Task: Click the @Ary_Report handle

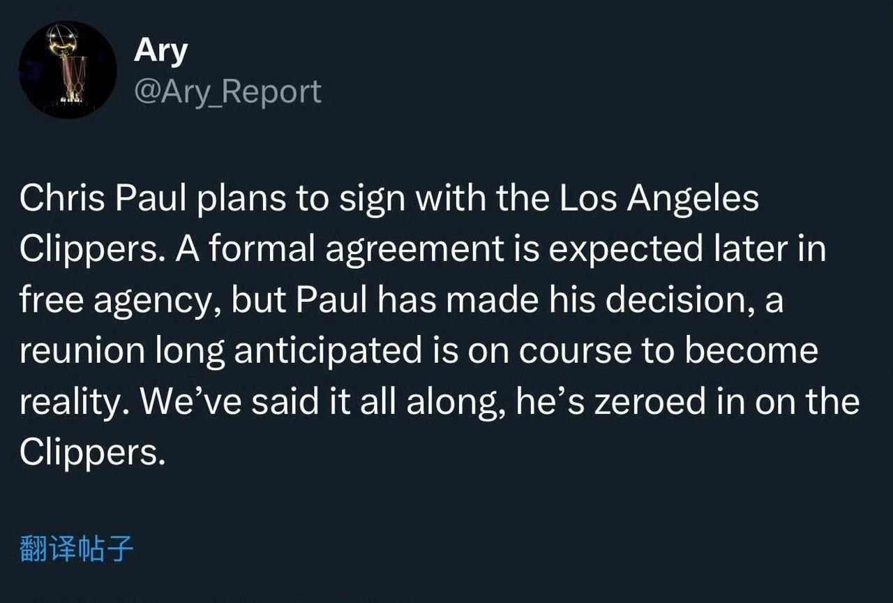Action: pos(227,91)
